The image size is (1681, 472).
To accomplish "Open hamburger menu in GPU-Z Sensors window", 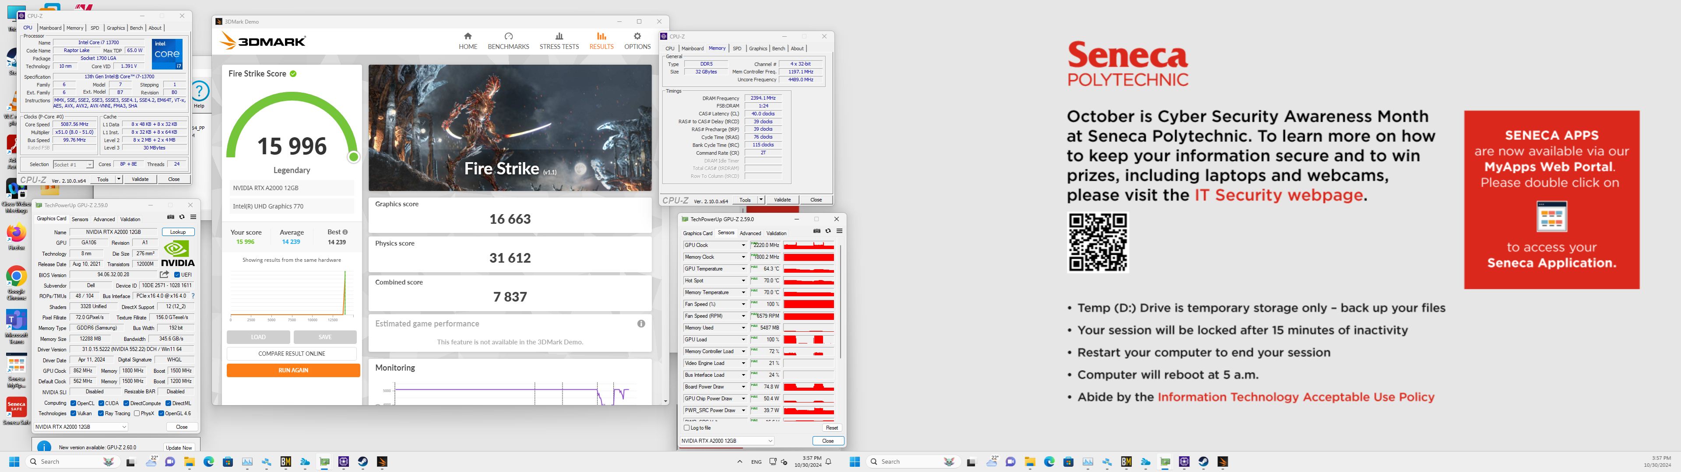I will (x=839, y=231).
